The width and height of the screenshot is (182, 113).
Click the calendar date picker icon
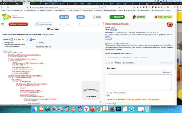12,40
